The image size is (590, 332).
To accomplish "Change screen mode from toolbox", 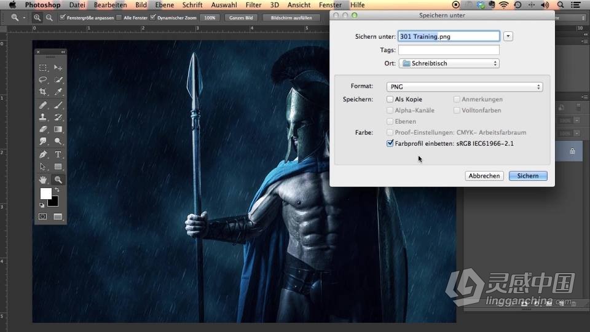I will 58,216.
